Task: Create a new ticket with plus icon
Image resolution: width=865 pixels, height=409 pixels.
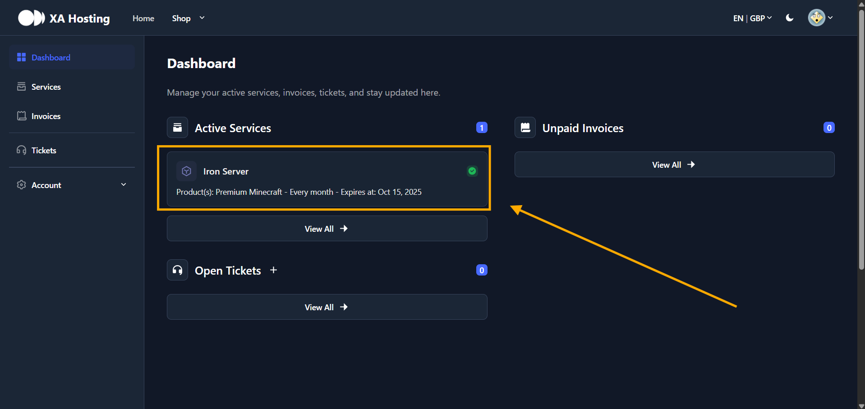Action: (273, 270)
